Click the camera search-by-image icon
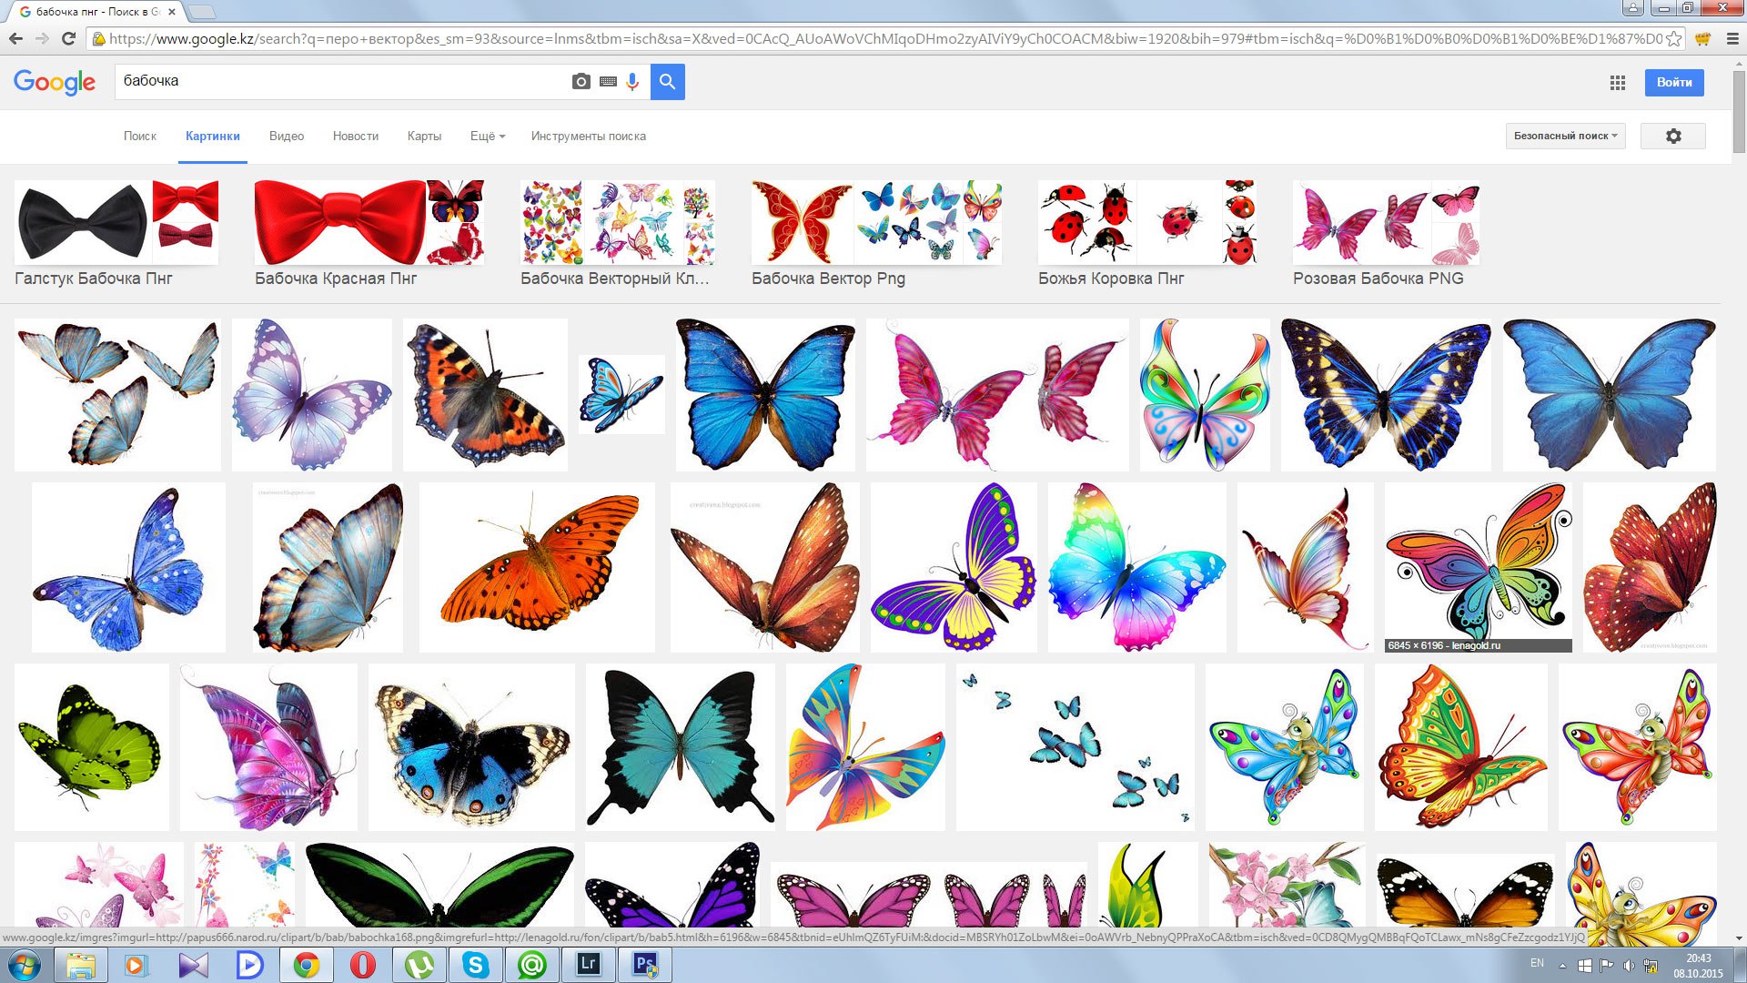1747x983 pixels. click(x=581, y=82)
